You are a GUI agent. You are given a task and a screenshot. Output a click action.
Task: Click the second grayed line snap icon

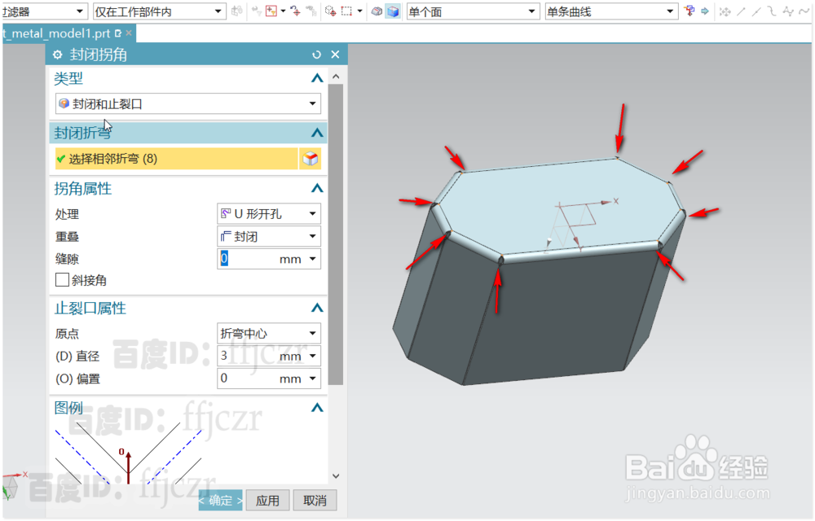757,11
